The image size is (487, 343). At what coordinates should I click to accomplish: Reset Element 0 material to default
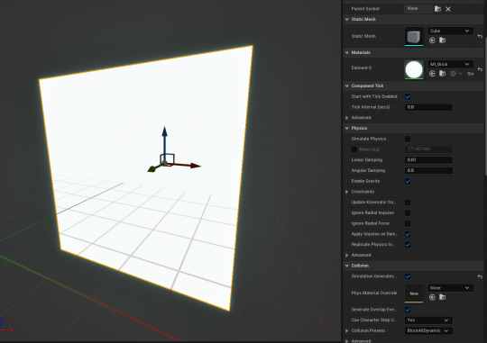(x=480, y=69)
